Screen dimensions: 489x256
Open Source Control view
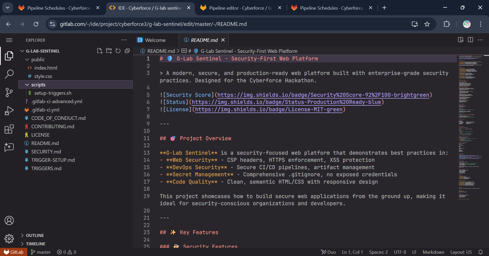tap(9, 92)
